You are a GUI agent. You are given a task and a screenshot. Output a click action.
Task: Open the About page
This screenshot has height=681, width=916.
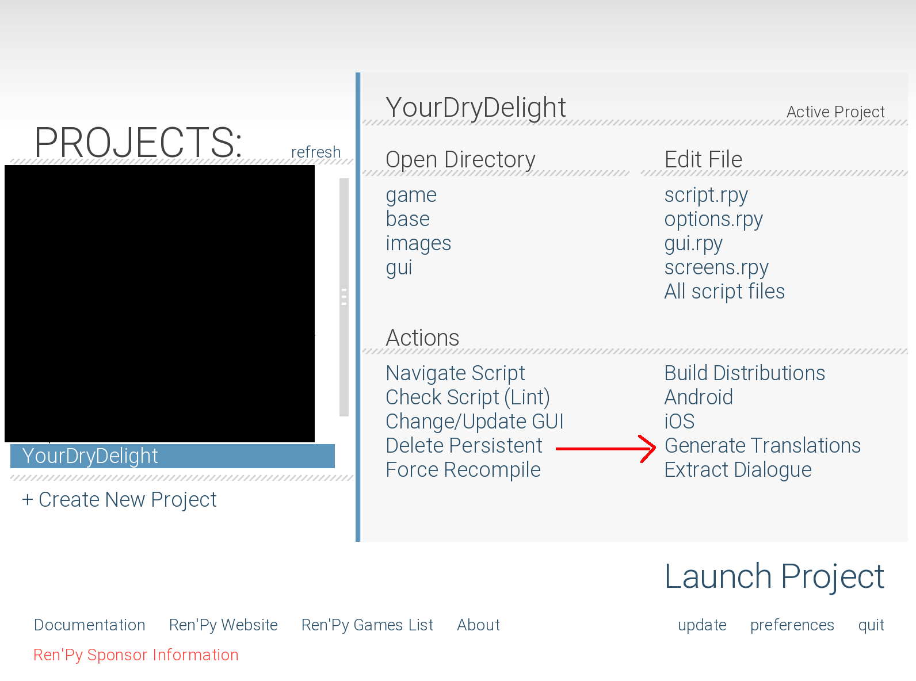(x=478, y=625)
